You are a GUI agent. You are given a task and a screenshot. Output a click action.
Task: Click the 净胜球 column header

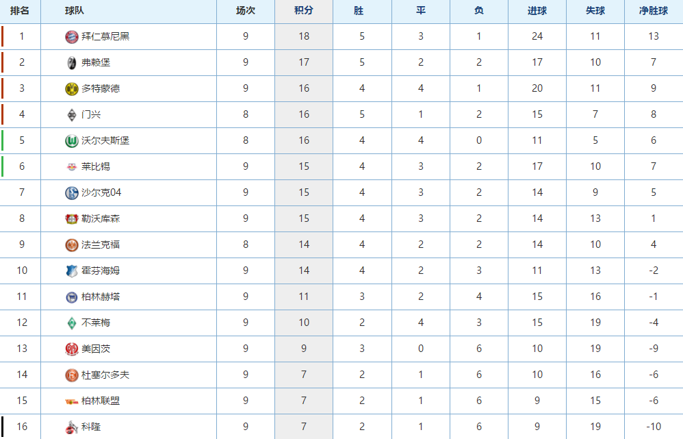pos(653,11)
